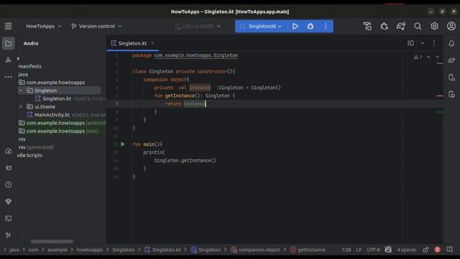
Task: Expand the ui.theme package
Action: [21, 106]
